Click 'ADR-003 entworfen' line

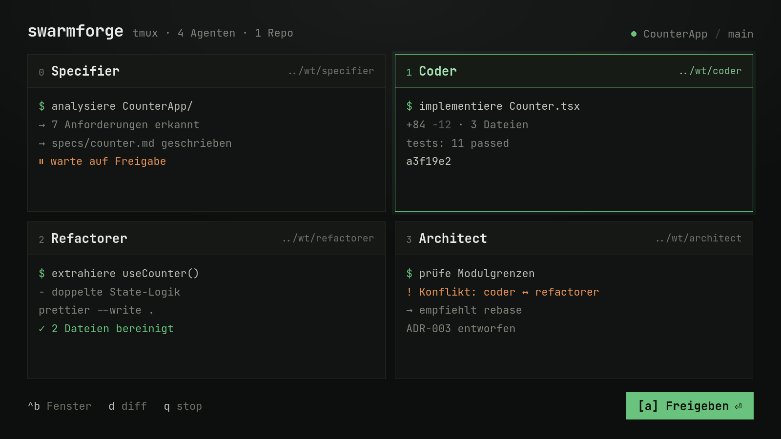point(461,329)
